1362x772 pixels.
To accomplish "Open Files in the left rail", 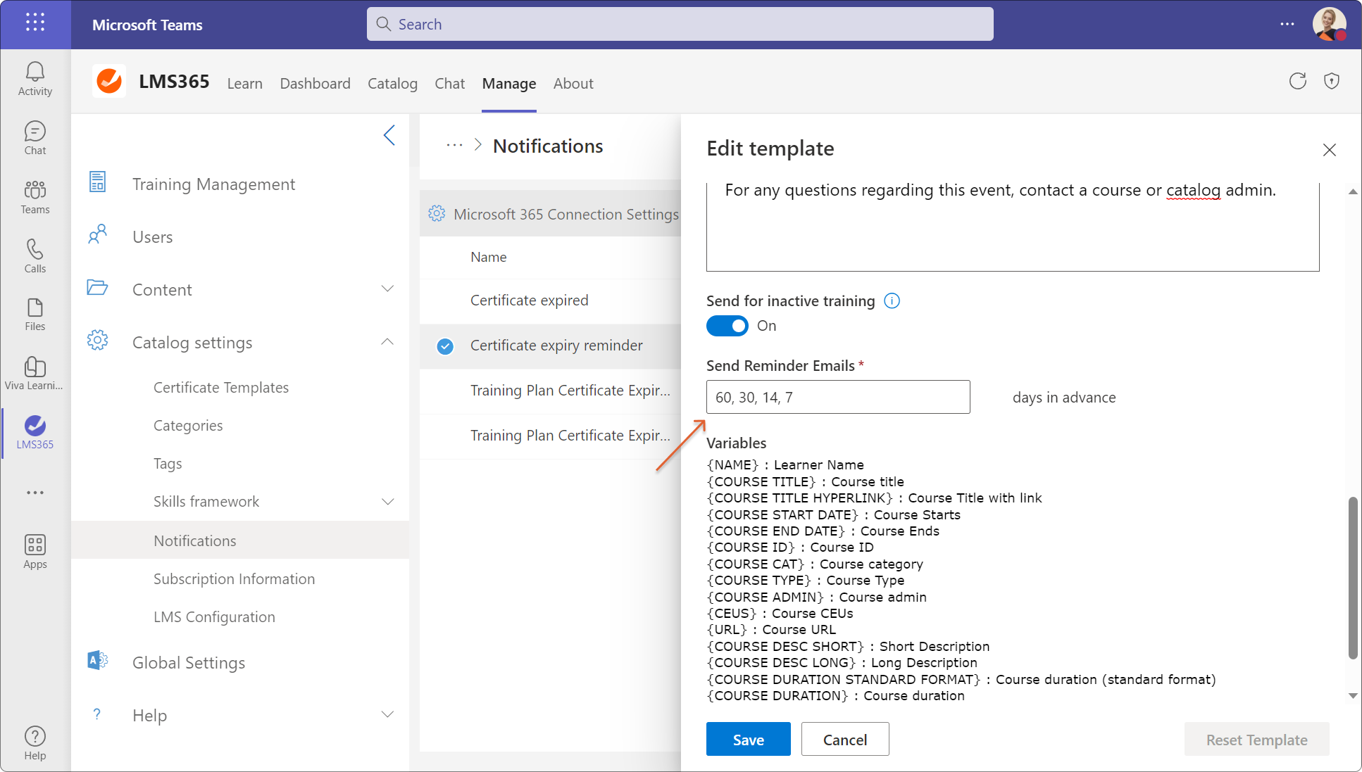I will click(x=35, y=315).
